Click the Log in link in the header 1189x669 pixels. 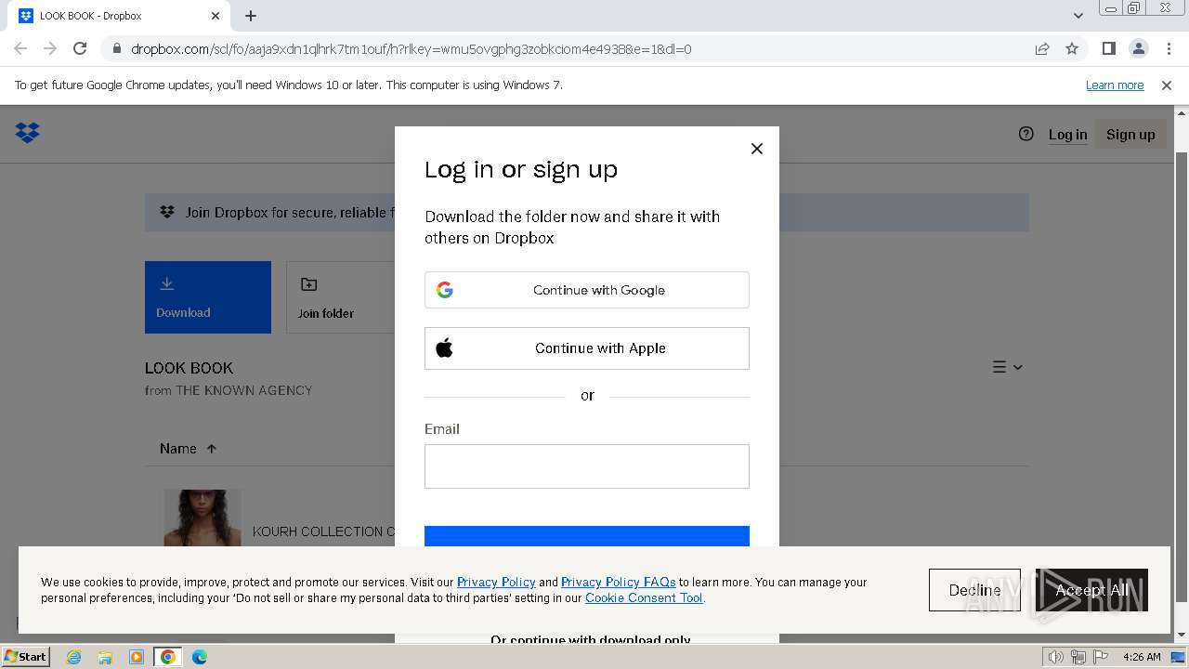pyautogui.click(x=1067, y=135)
